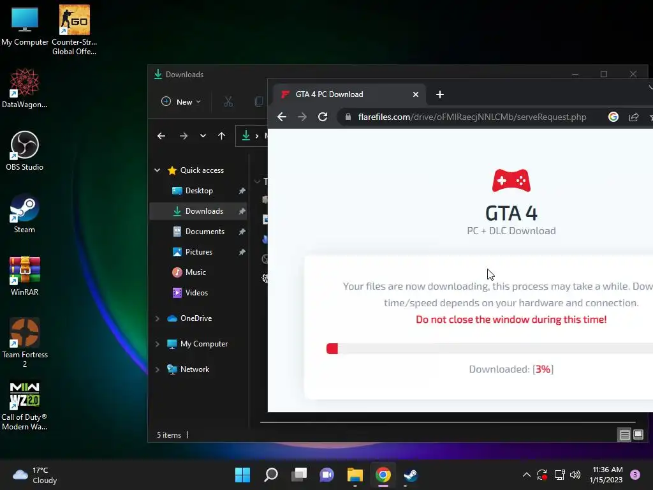This screenshot has height=490, width=653.
Task: Click the Downloaded 3% status text
Action: [x=511, y=369]
